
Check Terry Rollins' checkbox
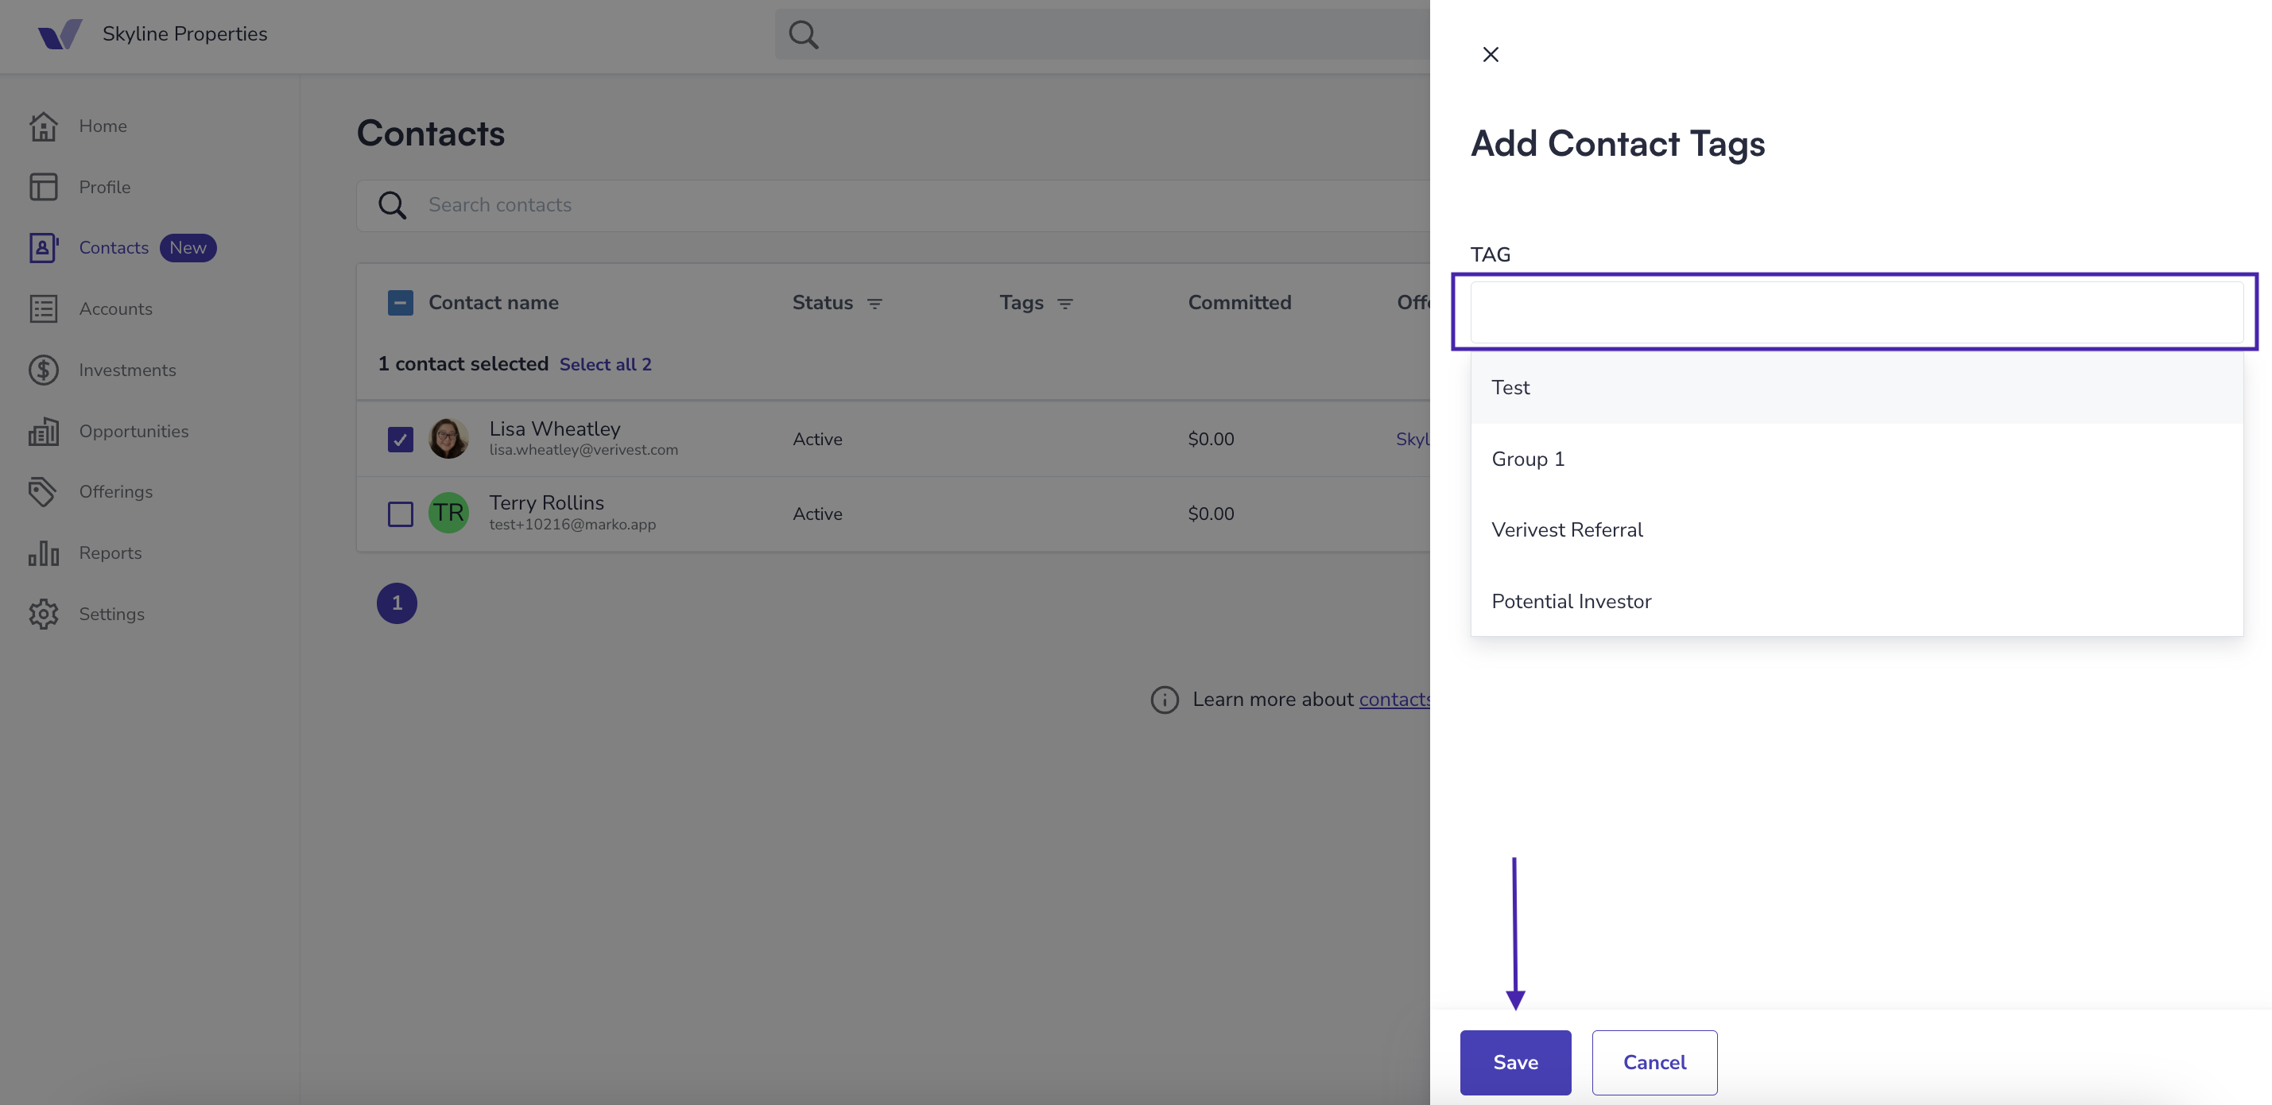pyautogui.click(x=401, y=514)
